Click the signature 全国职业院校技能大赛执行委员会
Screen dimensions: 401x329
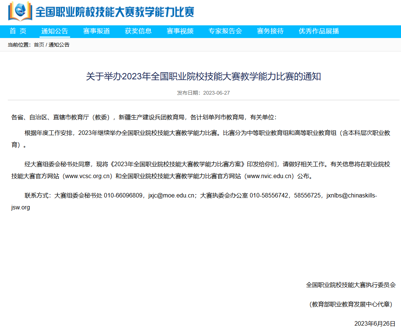(351, 285)
